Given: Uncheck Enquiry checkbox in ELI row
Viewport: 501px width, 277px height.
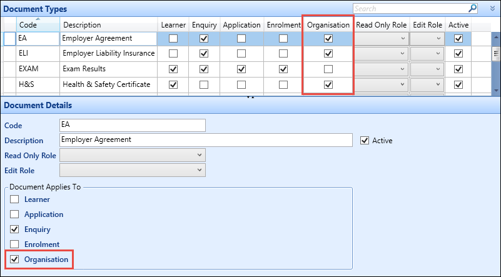Looking at the screenshot, I should (x=204, y=53).
